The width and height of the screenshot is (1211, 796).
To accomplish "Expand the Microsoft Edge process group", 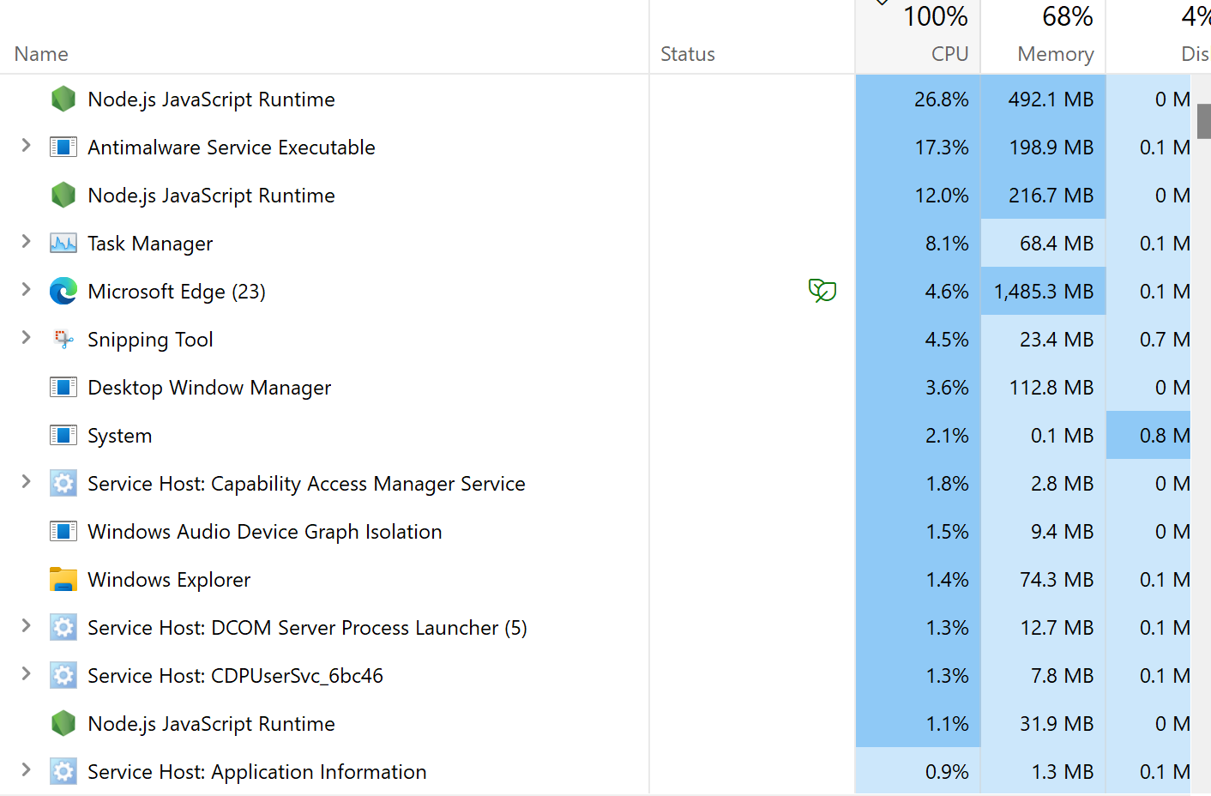I will (x=26, y=291).
